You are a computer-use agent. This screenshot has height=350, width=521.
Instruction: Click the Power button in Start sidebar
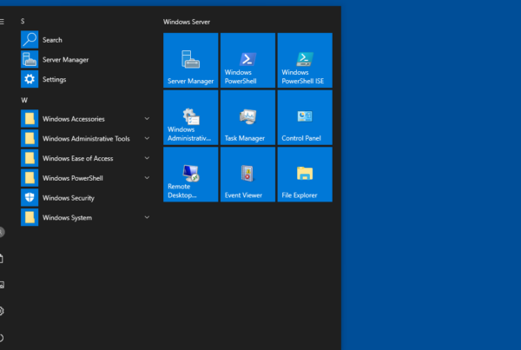click(2, 338)
